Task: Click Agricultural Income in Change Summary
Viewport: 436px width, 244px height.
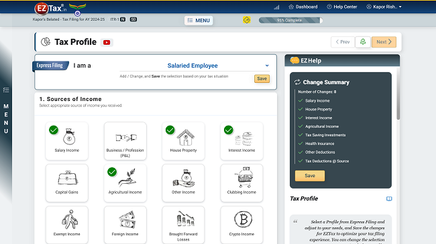Action: (322, 126)
